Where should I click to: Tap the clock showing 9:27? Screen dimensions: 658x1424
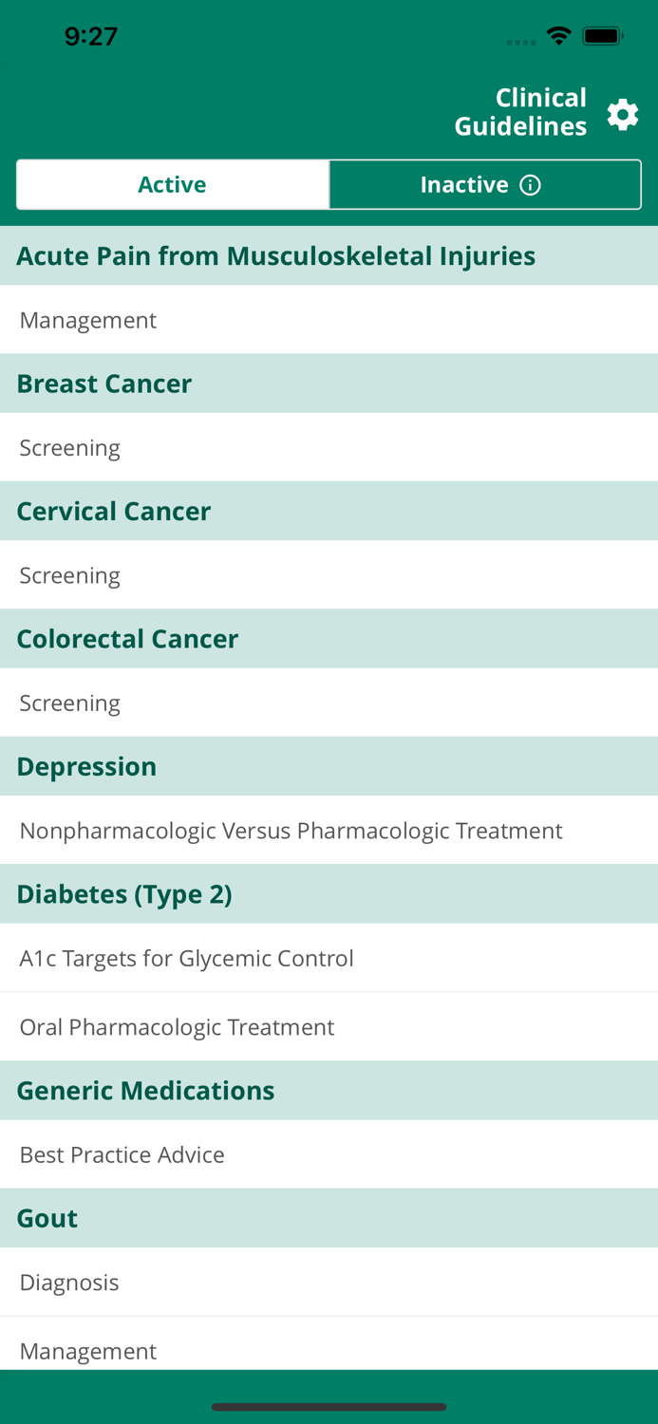[91, 36]
